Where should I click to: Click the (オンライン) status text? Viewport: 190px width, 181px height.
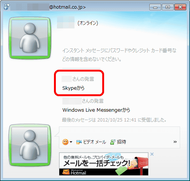tap(88, 23)
